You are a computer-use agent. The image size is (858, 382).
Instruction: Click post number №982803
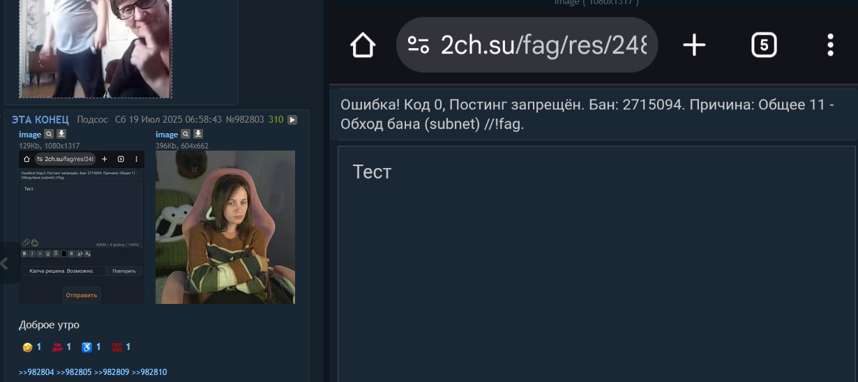click(245, 120)
